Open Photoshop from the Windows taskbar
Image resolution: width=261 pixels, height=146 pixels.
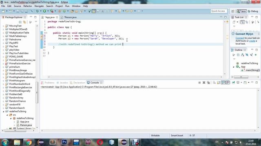(x=64, y=142)
